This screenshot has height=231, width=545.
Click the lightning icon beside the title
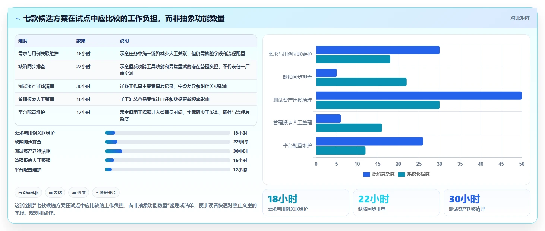point(18,19)
